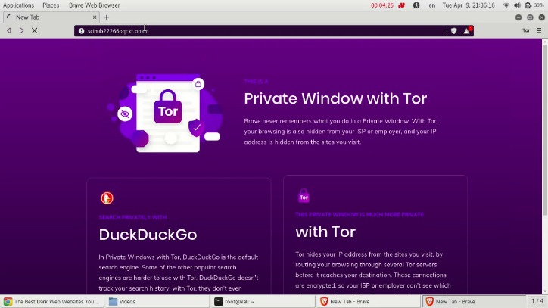Stop page loading with the X button
This screenshot has width=548, height=308.
pyautogui.click(x=34, y=30)
